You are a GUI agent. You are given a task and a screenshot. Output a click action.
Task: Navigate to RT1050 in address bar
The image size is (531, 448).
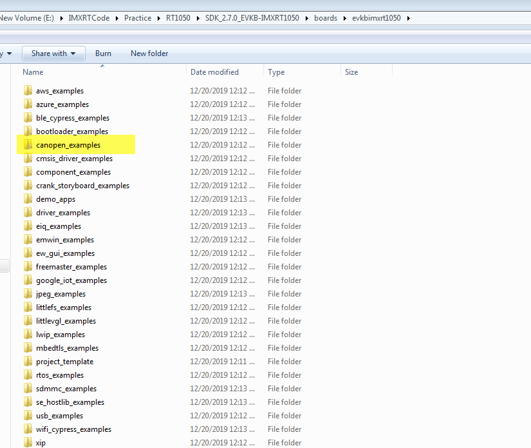pyautogui.click(x=178, y=18)
